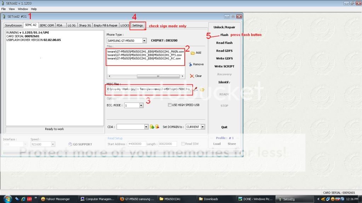362x203 pixels.
Task: Open DONE Windows Picture taskbar button
Action: (x=255, y=199)
